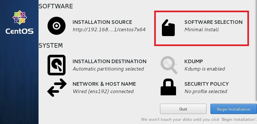Select the SOFTWARE SELECTION heading text
Image resolution: width=257 pixels, height=124 pixels.
(213, 22)
